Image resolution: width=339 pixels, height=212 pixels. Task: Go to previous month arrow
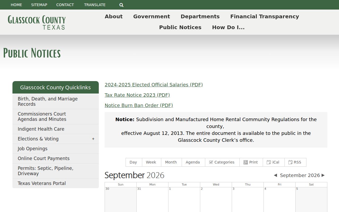(275, 175)
